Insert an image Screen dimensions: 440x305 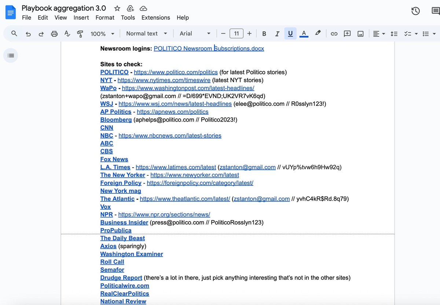360,33
